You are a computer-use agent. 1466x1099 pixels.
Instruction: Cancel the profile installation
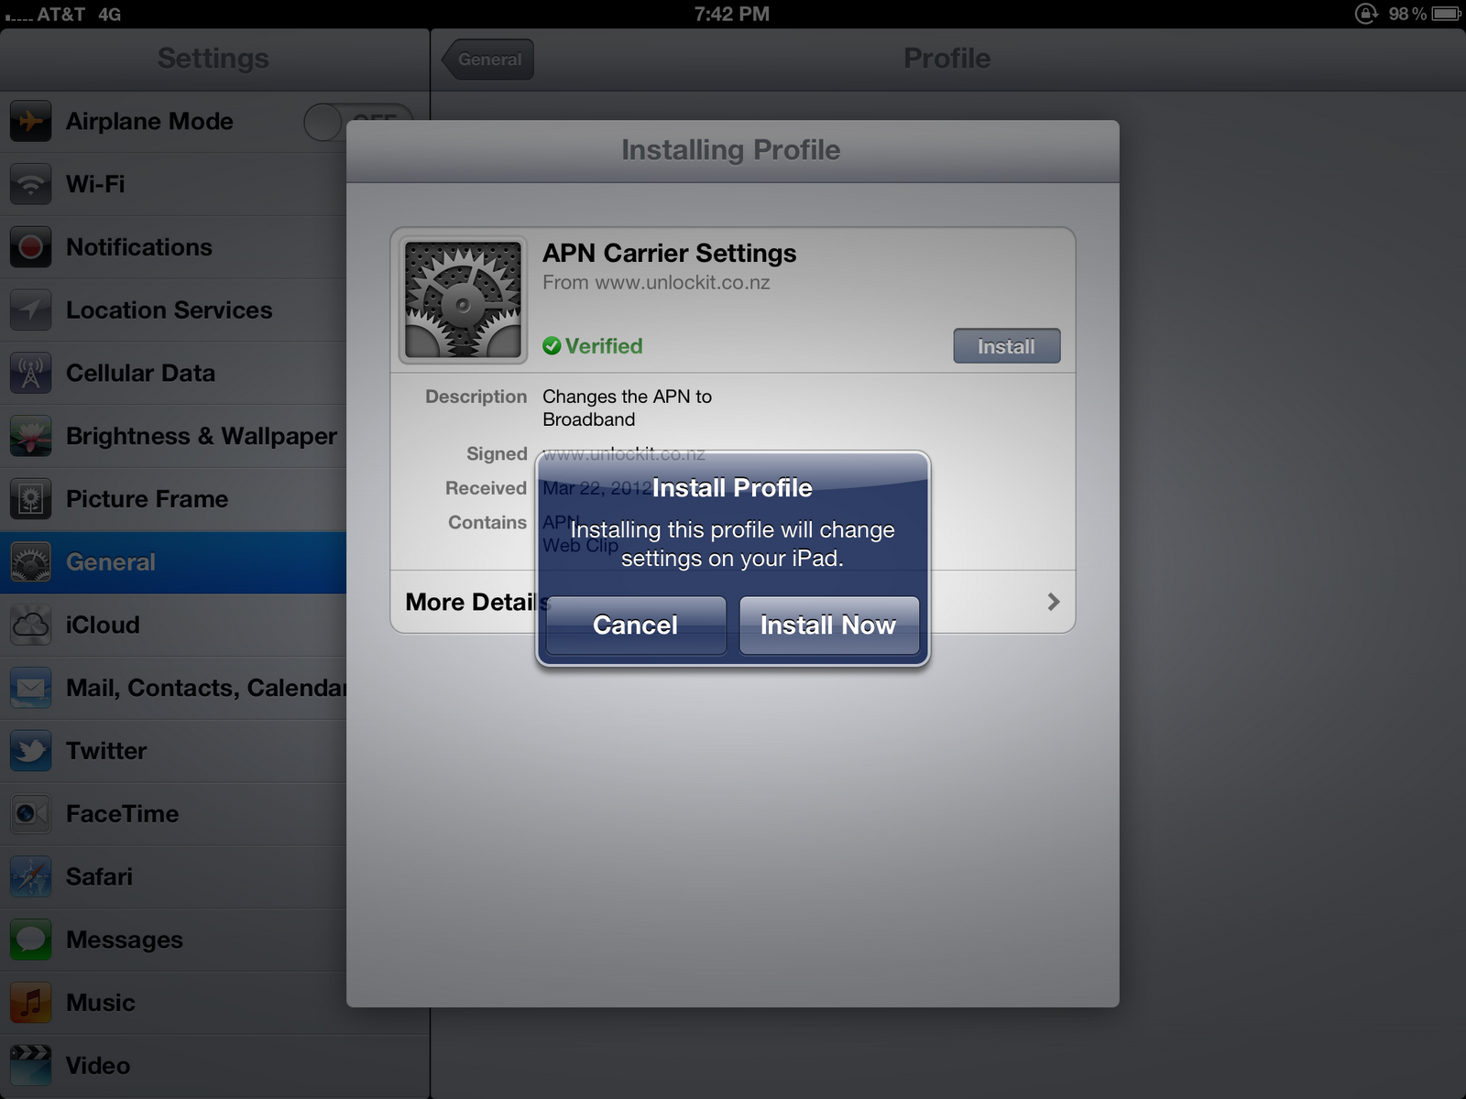[635, 626]
